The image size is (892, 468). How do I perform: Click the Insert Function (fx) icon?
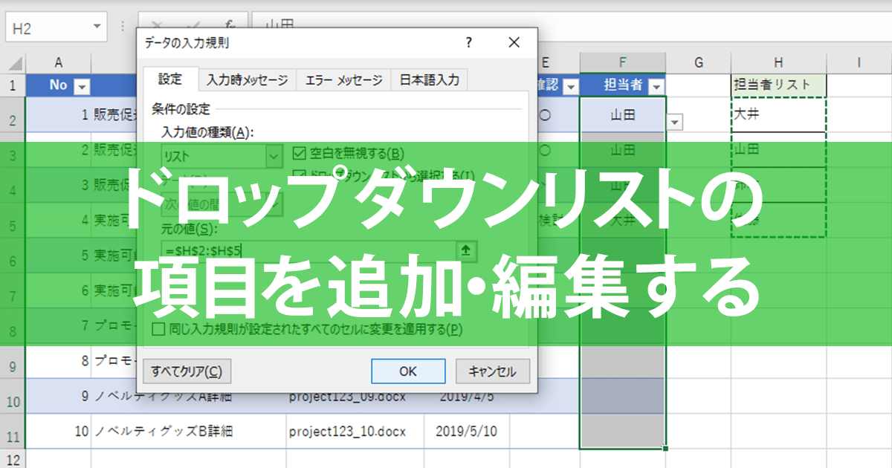coord(230,25)
